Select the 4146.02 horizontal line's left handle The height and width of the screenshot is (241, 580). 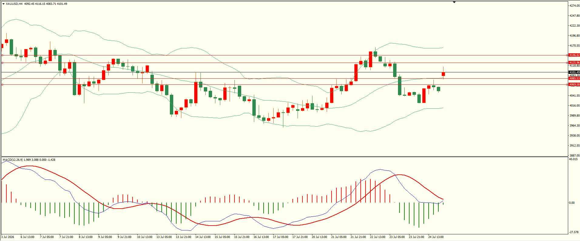(2, 55)
